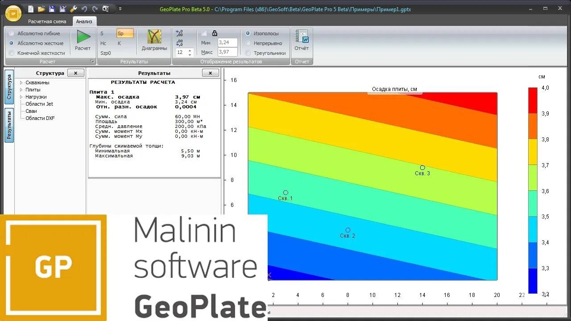The width and height of the screenshot is (571, 321).
Task: Show the K result type
Action: click(120, 43)
